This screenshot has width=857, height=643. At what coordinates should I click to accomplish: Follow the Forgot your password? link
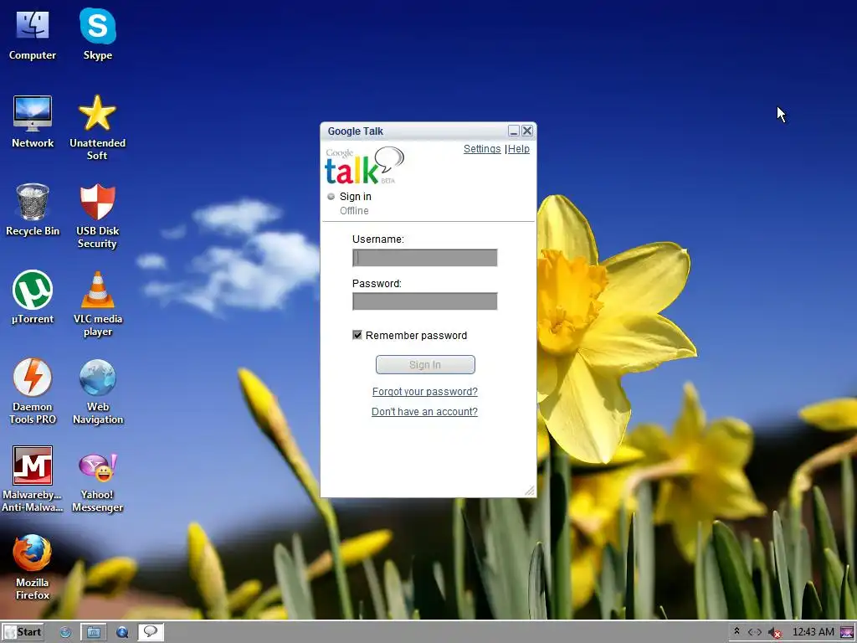(424, 392)
